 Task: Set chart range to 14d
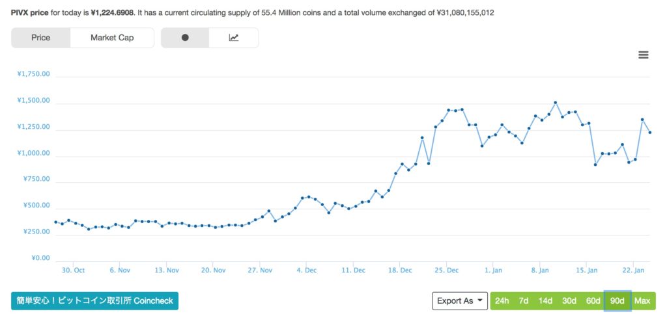545,301
